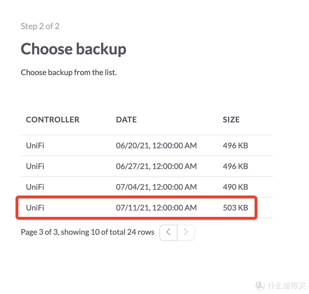This screenshot has height=294, width=309.
Task: Select the 06/27/21 UniFi backup row
Action: tap(136, 166)
